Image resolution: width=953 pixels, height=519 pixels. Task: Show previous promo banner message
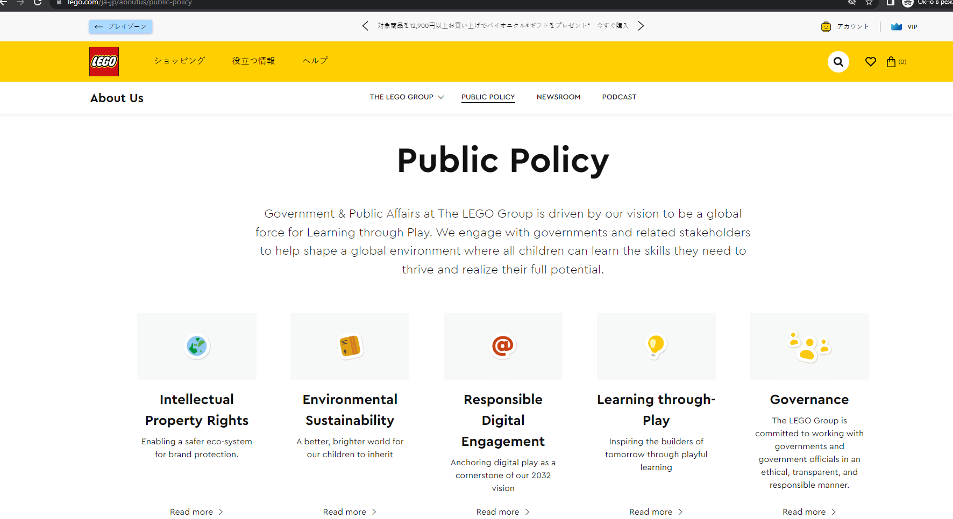365,26
